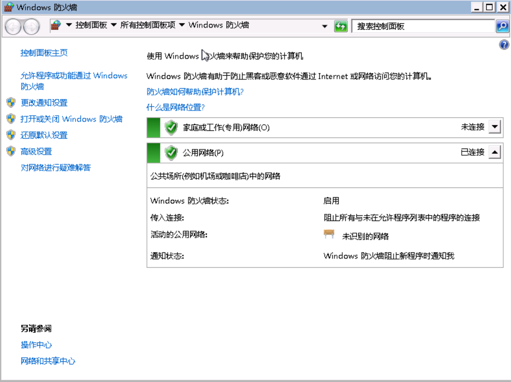Click 启用 firewall state value
Viewport: 511px width, 382px height.
click(331, 201)
